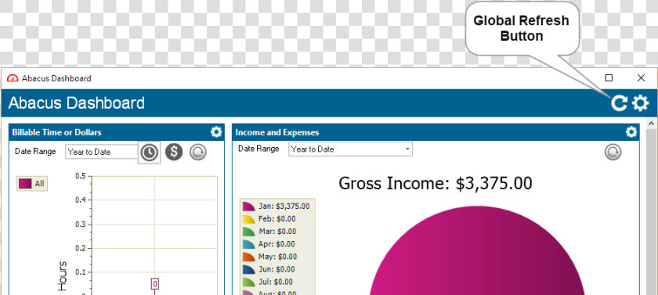658x295 pixels.
Task: Click the Abacus Dashboard title bar logo icon
Action: [13, 78]
